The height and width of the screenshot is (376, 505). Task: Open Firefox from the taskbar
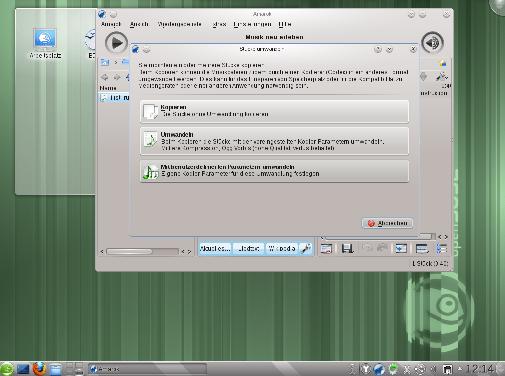(39, 369)
